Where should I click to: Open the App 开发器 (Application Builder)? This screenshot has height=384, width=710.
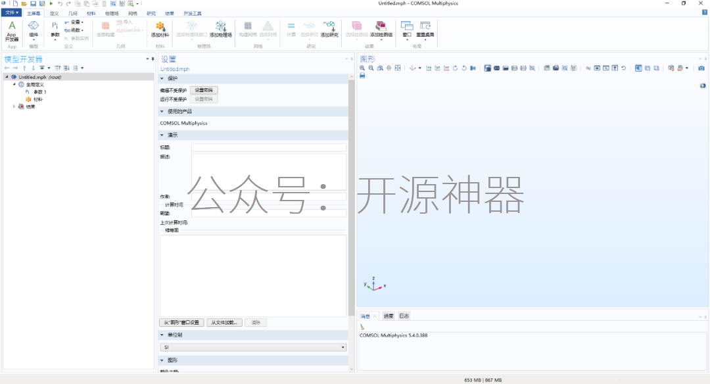coord(12,31)
